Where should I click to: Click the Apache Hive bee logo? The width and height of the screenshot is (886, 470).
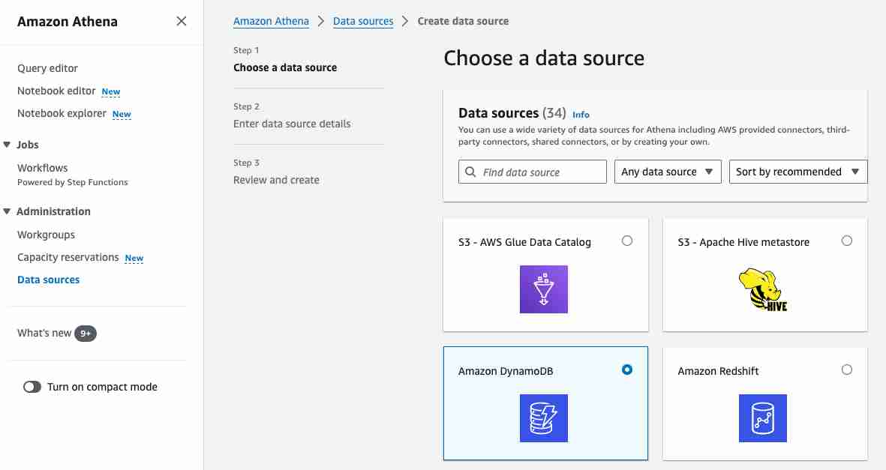tap(762, 289)
